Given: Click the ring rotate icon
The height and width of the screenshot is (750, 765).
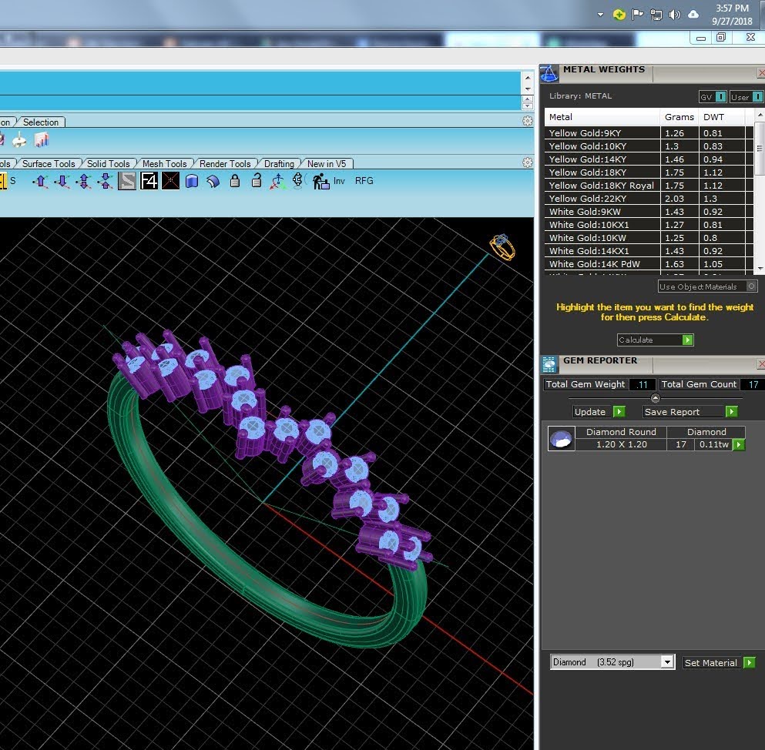Looking at the screenshot, I should tap(297, 180).
